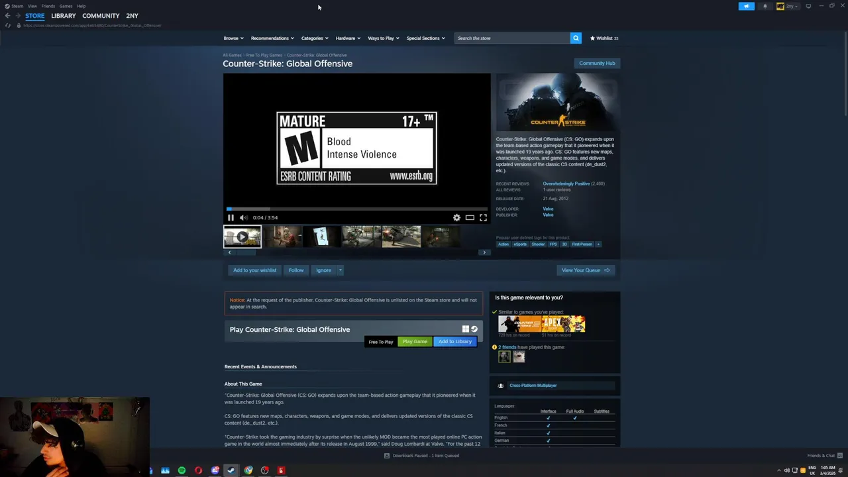Open the Games menu

(66, 6)
